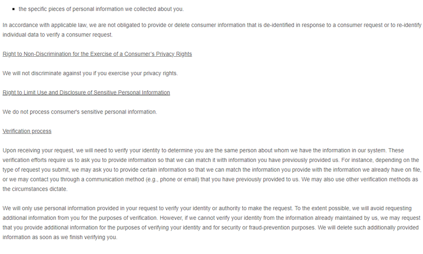
Task: Click the Verification process underlined heading
Action: point(27,131)
